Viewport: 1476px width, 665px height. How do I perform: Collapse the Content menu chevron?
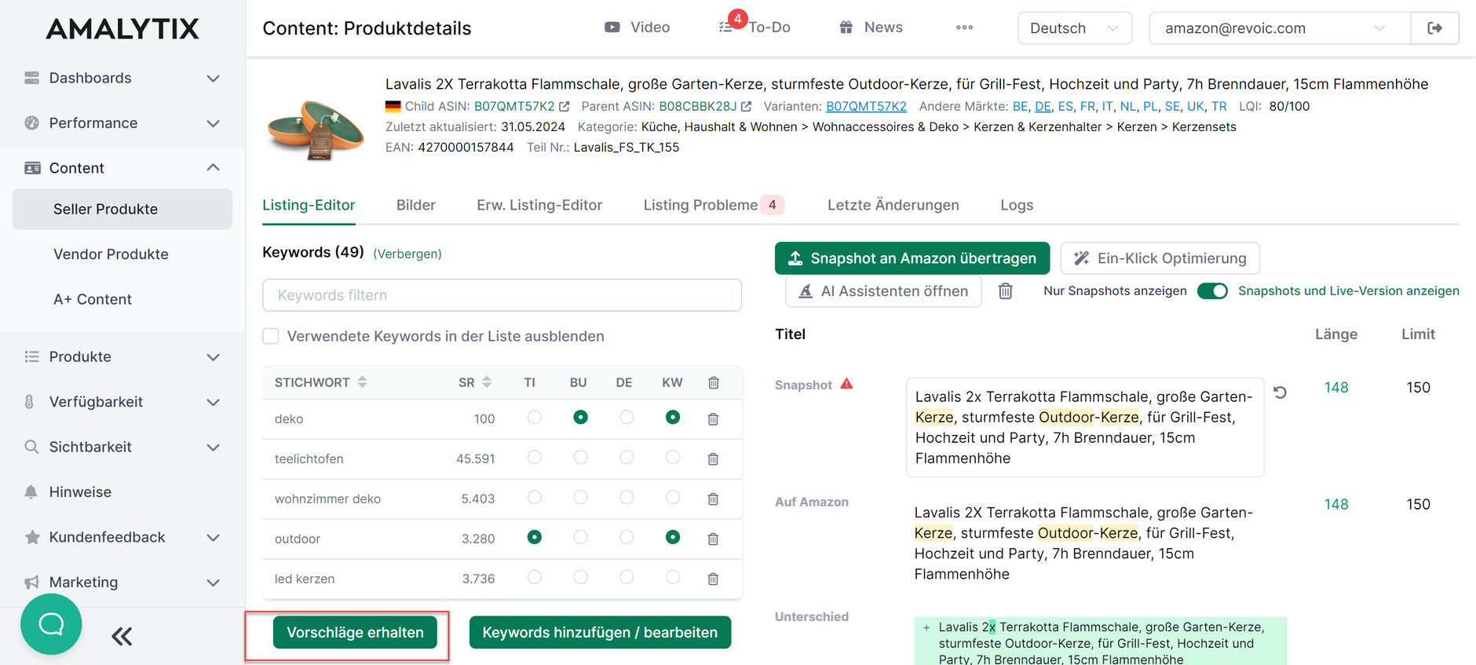pos(213,168)
